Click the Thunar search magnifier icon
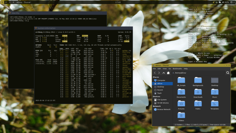This screenshot has height=133, width=236. tap(228, 73)
